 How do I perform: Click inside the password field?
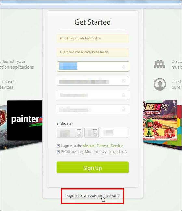(93, 95)
